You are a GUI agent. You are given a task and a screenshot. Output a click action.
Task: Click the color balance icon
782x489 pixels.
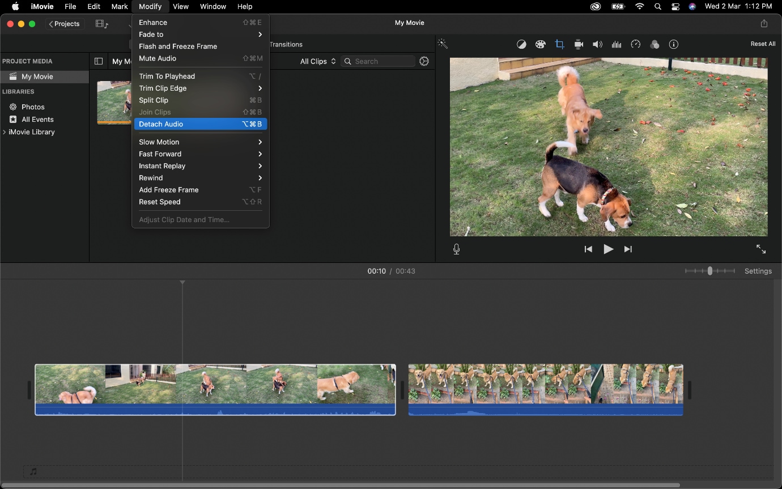pos(521,44)
